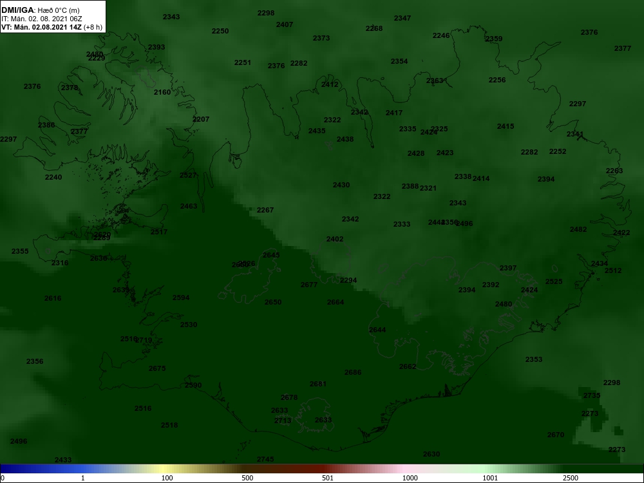Click the legend label "500"

pos(247,478)
